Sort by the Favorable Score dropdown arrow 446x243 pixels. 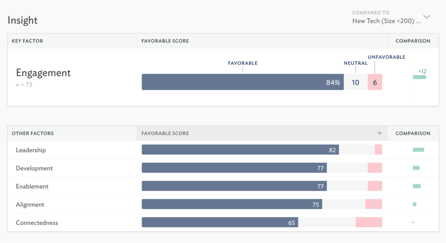coord(379,133)
